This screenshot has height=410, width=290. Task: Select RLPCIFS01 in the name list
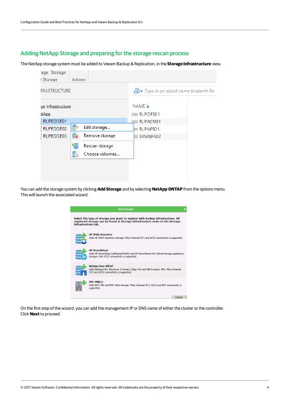(x=149, y=114)
